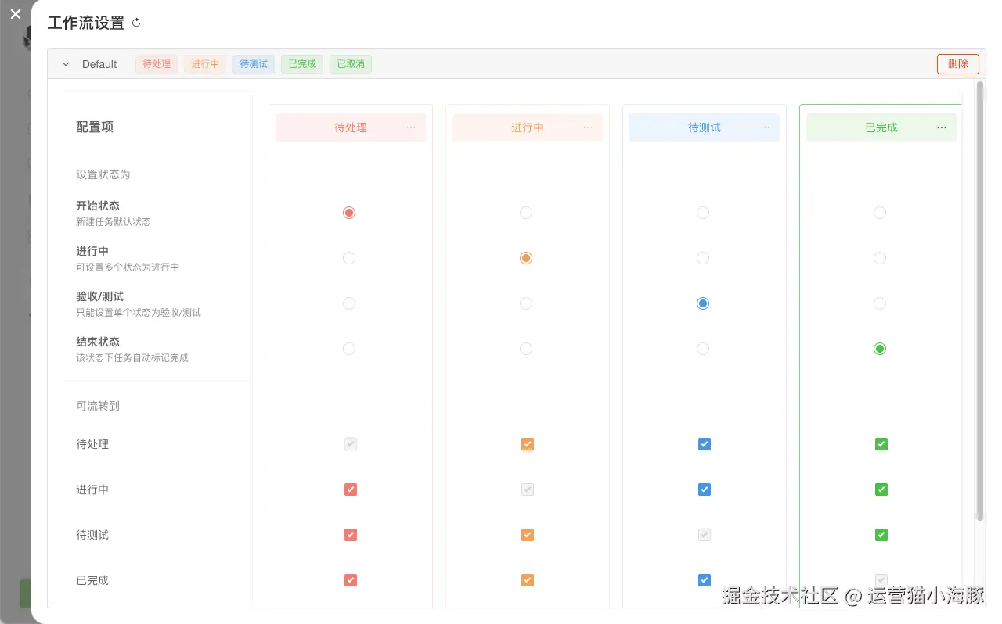Uncheck 进行中 transition in 待处理 column
The width and height of the screenshot is (1002, 624).
351,490
